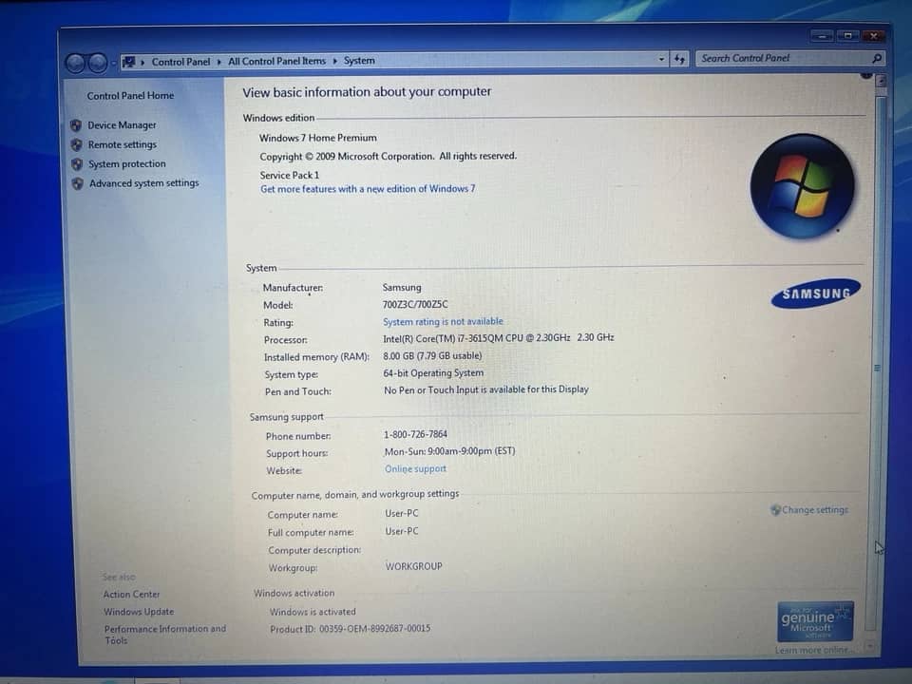Viewport: 912px width, 684px height.
Task: Open Windows Update link
Action: 139,612
